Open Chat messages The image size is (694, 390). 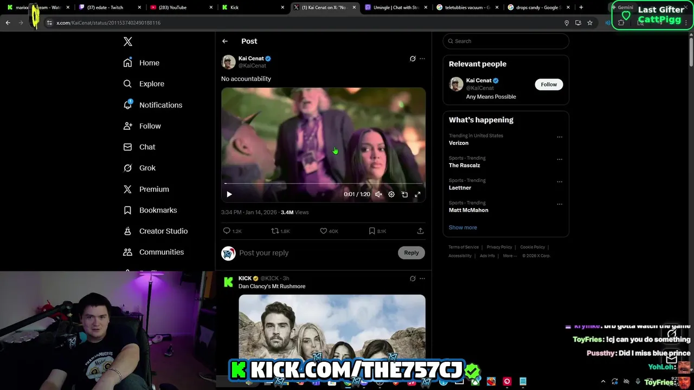[x=139, y=147]
